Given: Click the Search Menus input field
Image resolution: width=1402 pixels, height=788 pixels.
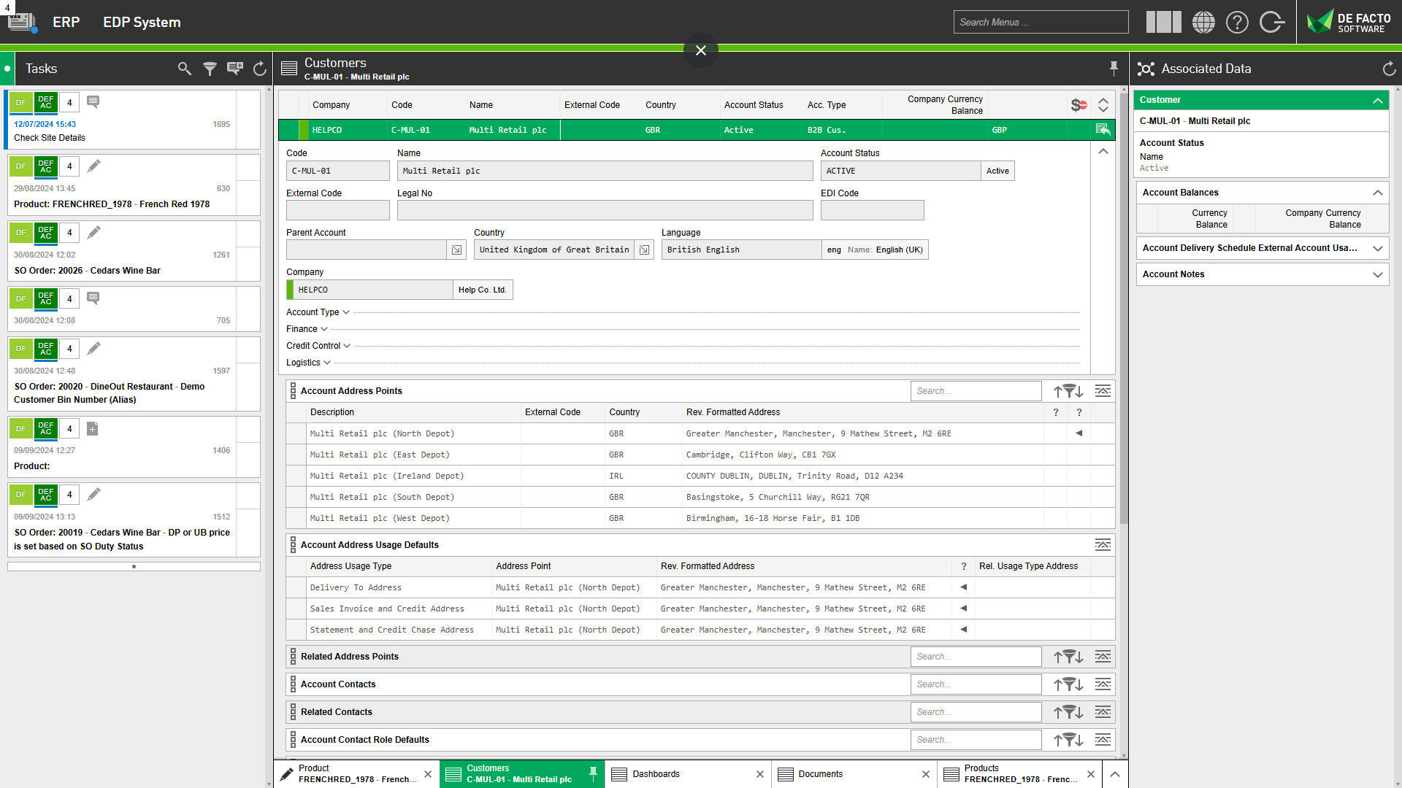Looking at the screenshot, I should (1040, 22).
